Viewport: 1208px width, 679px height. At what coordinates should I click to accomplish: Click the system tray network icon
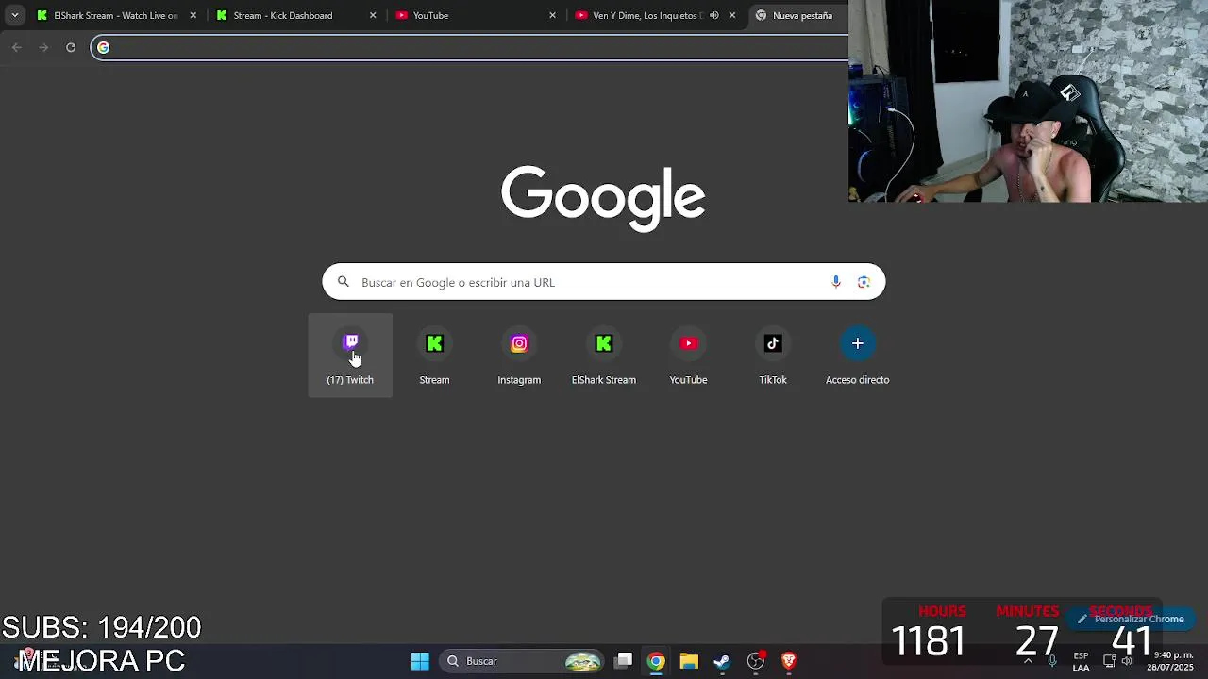(x=1109, y=661)
